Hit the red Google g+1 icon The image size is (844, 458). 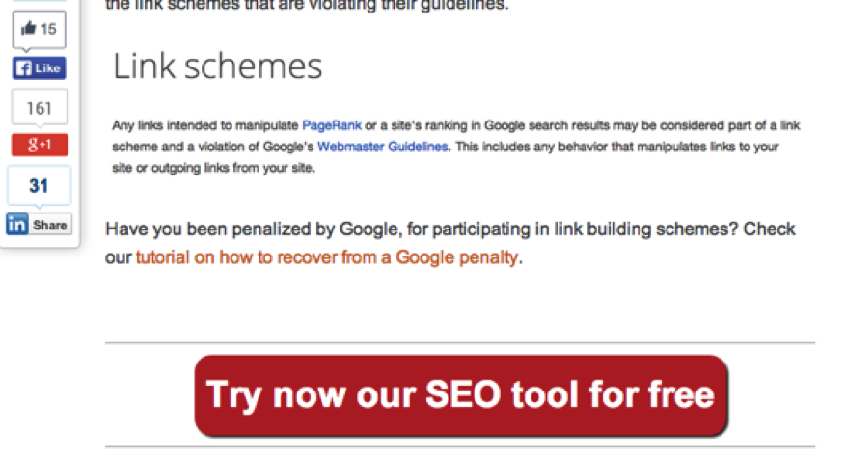(x=40, y=145)
